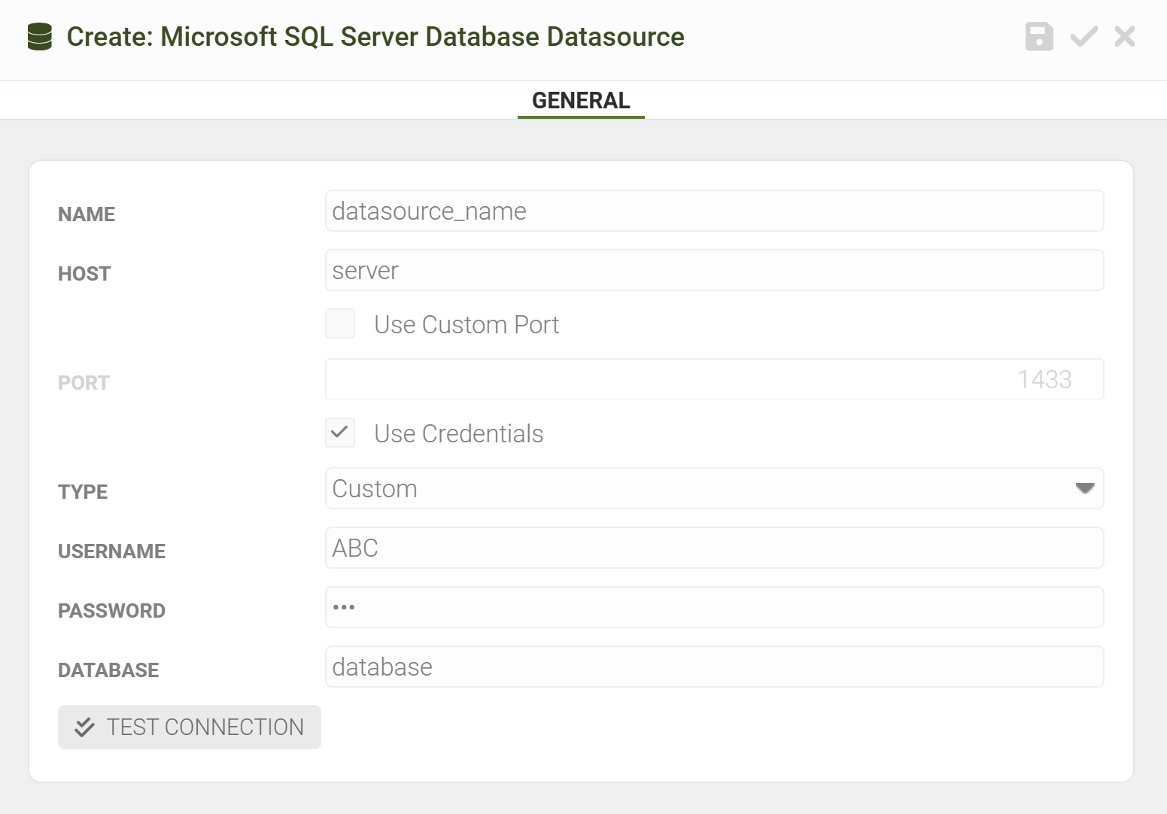1167x814 pixels.
Task: Switch to the GENERAL tab
Action: click(581, 100)
